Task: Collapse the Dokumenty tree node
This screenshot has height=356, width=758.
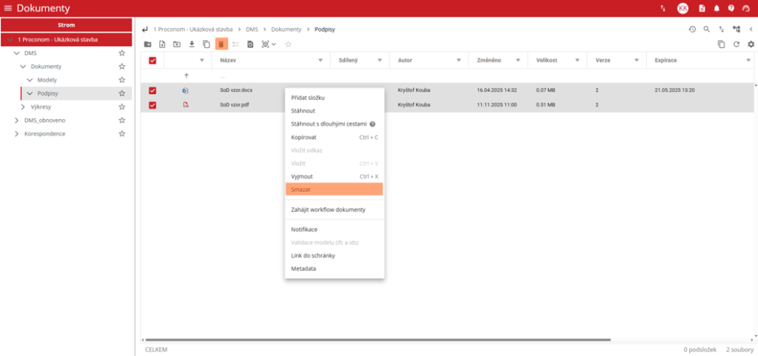Action: click(23, 67)
